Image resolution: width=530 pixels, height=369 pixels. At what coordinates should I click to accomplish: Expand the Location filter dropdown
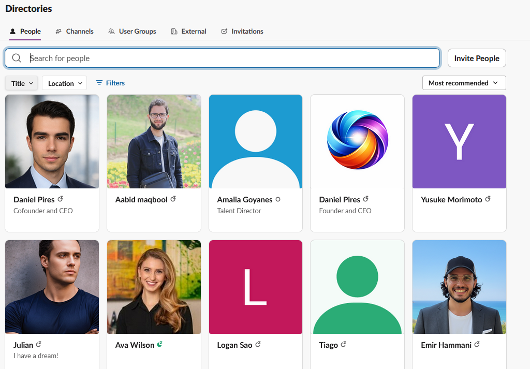coord(64,83)
